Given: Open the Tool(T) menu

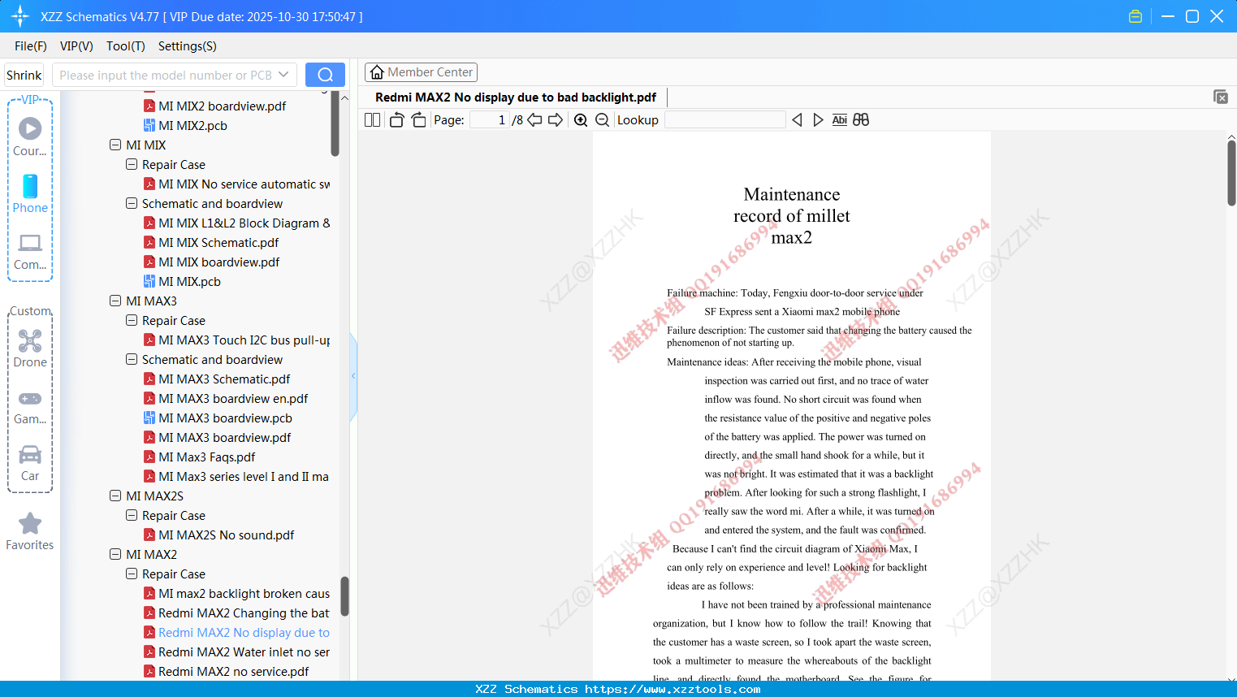Looking at the screenshot, I should pyautogui.click(x=126, y=46).
